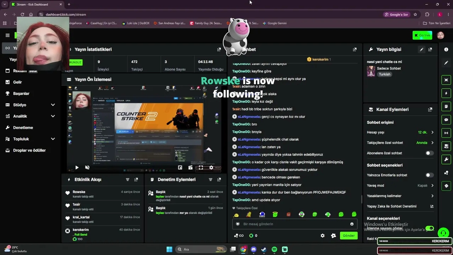Image resolution: width=453 pixels, height=255 pixels.
Task: Pop out the Sohbet chat panel
Action: tap(355, 50)
